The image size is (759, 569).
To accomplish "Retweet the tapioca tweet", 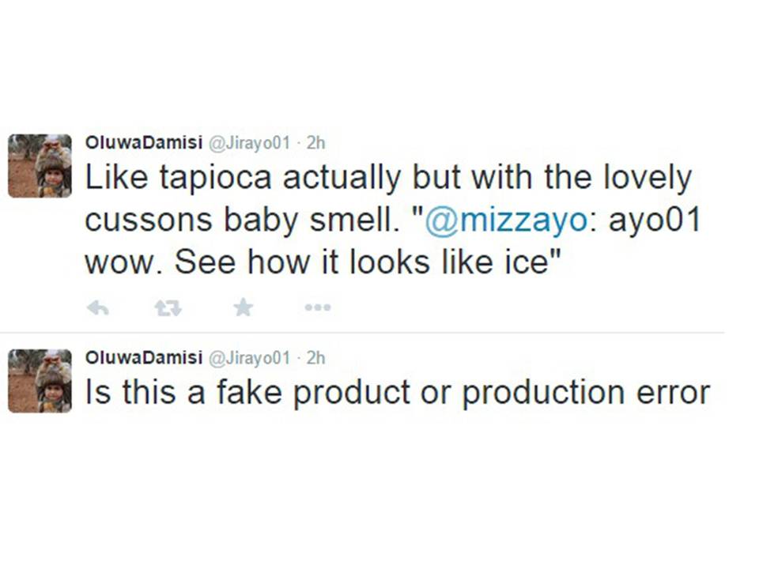I will click(168, 308).
